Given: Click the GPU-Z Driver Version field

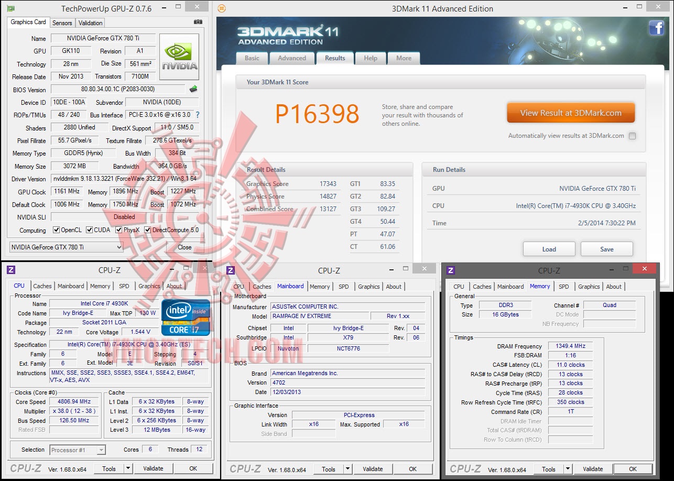Looking at the screenshot, I should coord(125,179).
